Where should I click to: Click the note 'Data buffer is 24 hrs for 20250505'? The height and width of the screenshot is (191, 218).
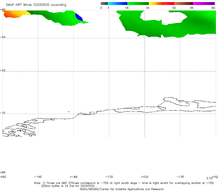click(68, 186)
